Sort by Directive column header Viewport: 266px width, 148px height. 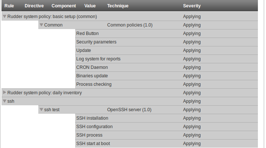[x=34, y=6]
